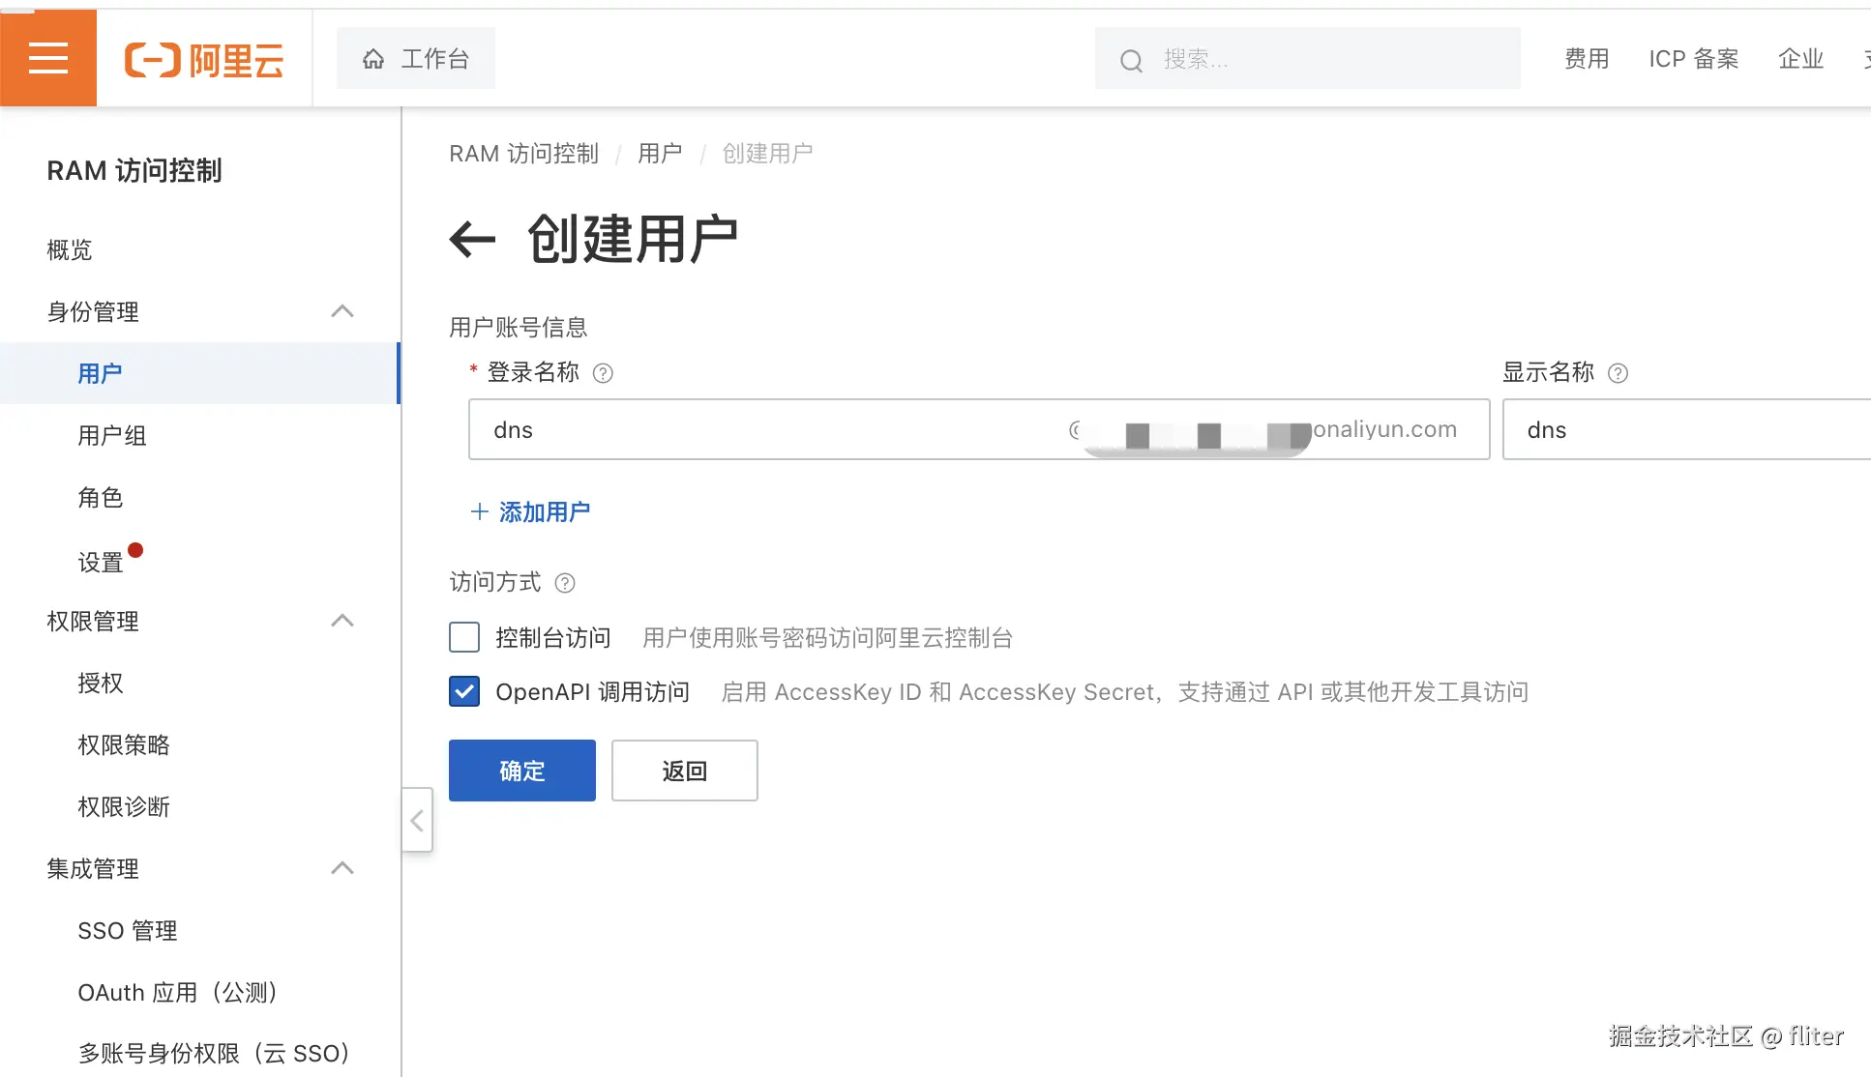This screenshot has width=1871, height=1077.
Task: Enable the 控制台访问 checkbox
Action: coord(464,637)
